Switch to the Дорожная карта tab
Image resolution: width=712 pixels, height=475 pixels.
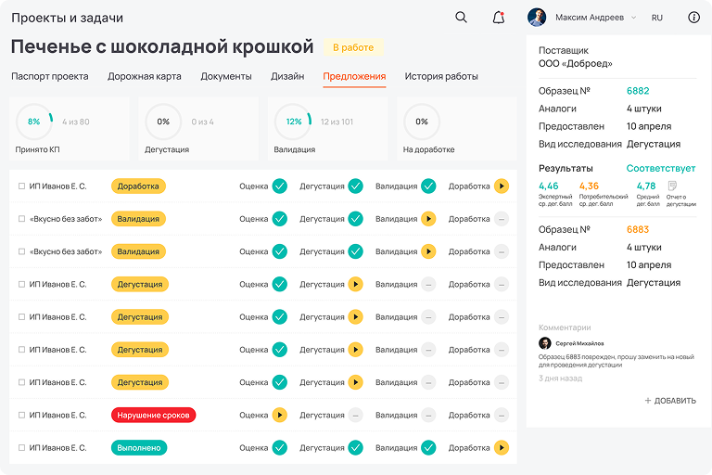(145, 76)
